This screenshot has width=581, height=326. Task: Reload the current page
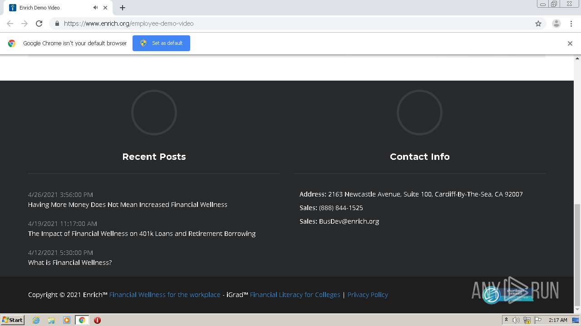(39, 24)
